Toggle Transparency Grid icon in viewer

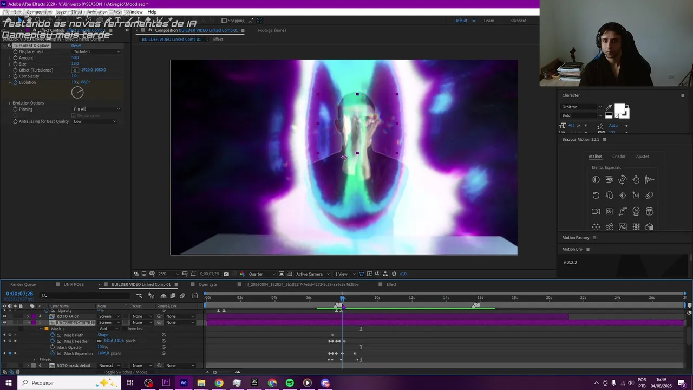pos(290,274)
